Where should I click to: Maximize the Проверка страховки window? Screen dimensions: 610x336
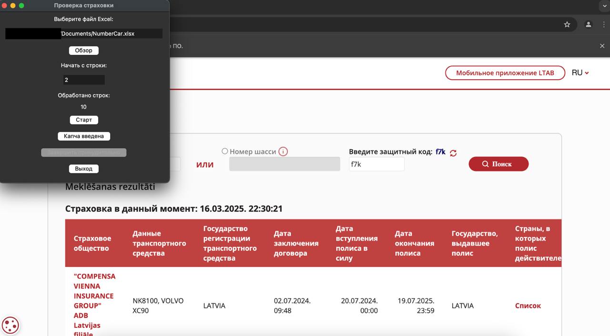pos(21,6)
